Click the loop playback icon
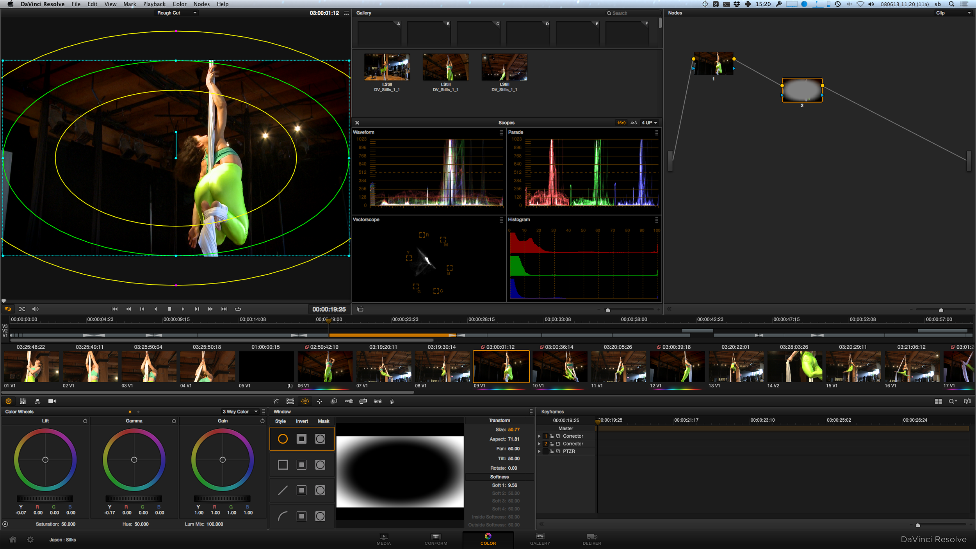This screenshot has height=549, width=976. (x=238, y=309)
